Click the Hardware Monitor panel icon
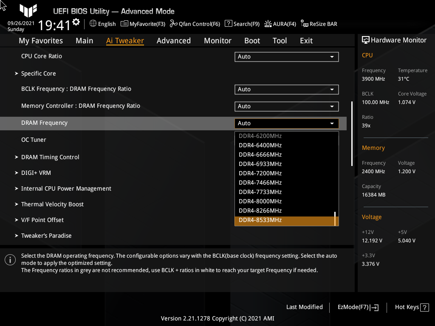435x326 pixels. coord(366,39)
